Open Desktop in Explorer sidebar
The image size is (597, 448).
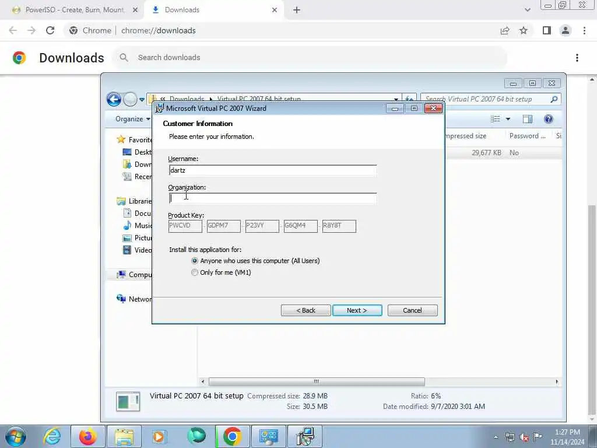137,152
